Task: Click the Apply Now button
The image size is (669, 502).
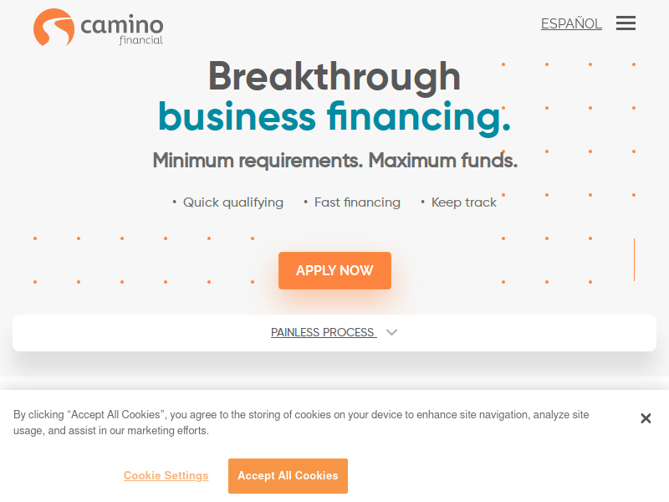Action: tap(335, 270)
